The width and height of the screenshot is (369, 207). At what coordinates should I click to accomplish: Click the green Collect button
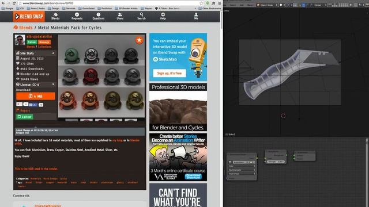click(x=24, y=117)
